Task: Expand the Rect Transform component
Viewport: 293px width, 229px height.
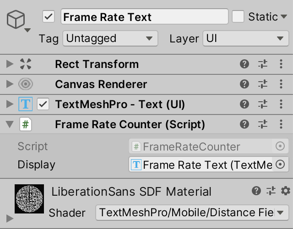Action: 9,64
